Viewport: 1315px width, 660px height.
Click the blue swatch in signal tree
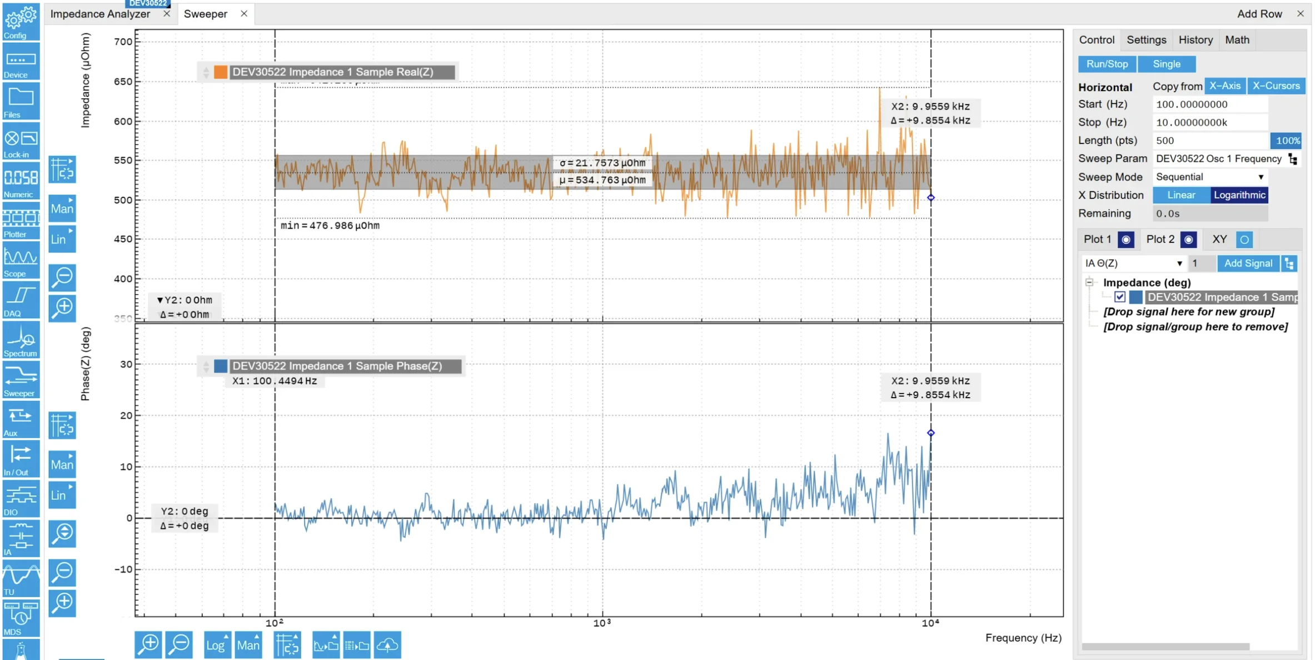click(x=1136, y=297)
